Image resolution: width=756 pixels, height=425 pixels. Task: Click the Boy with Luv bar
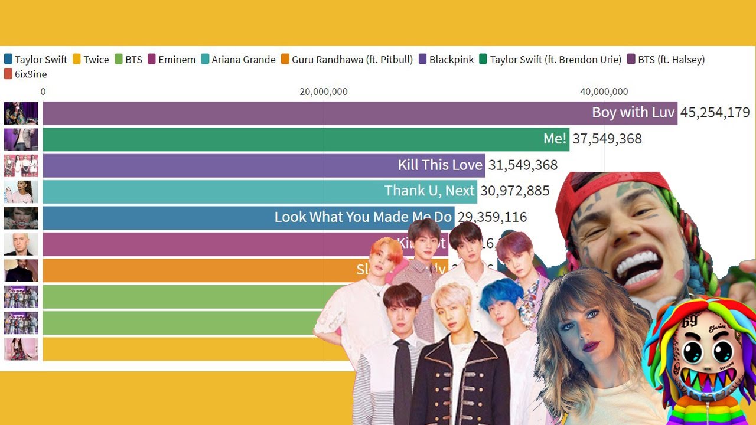tap(360, 113)
